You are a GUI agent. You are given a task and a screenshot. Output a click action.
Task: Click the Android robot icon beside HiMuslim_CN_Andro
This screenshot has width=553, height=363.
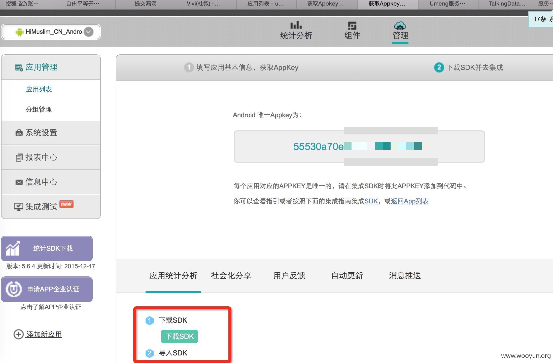tap(19, 32)
